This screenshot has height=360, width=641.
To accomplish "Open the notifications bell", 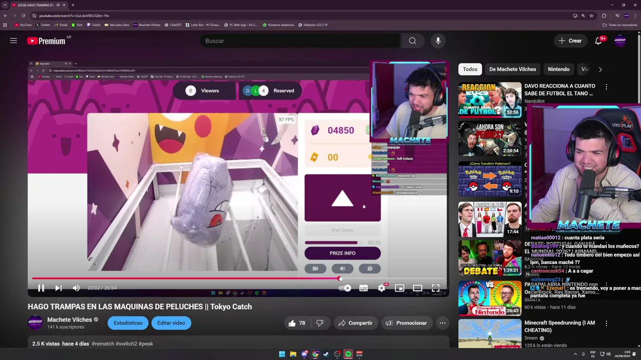I will [598, 41].
